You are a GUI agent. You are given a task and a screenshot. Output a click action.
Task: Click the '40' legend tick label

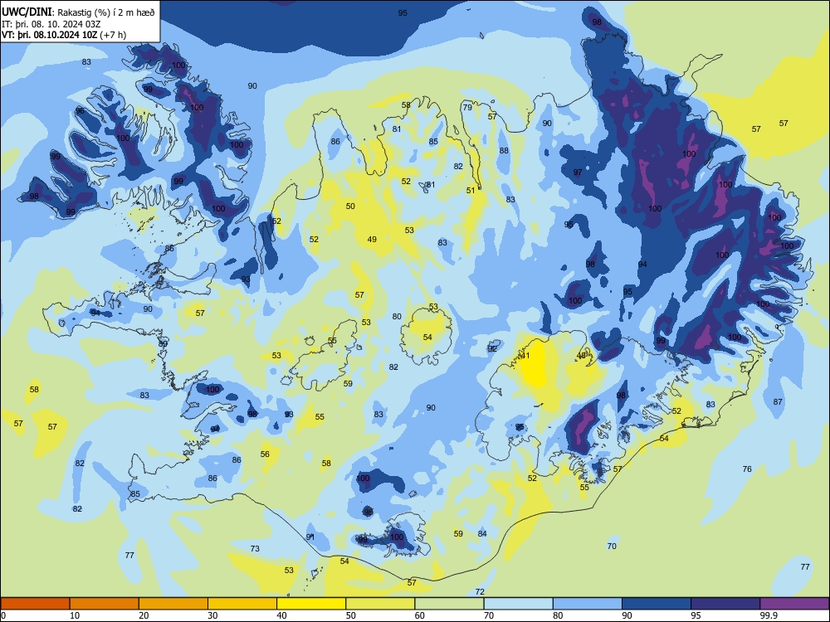click(x=281, y=615)
